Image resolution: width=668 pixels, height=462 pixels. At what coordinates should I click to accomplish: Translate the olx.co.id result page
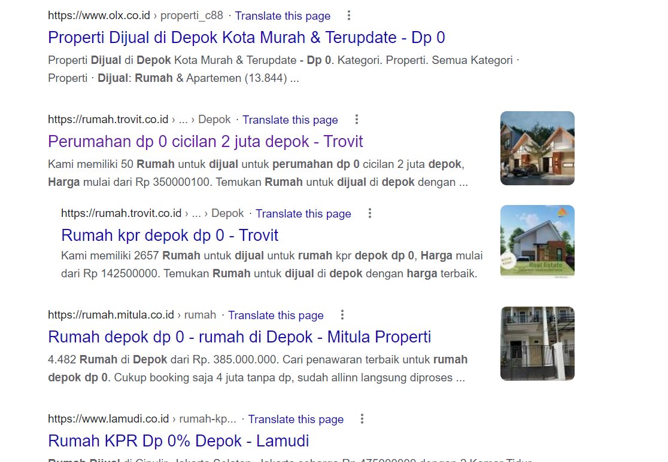283,16
